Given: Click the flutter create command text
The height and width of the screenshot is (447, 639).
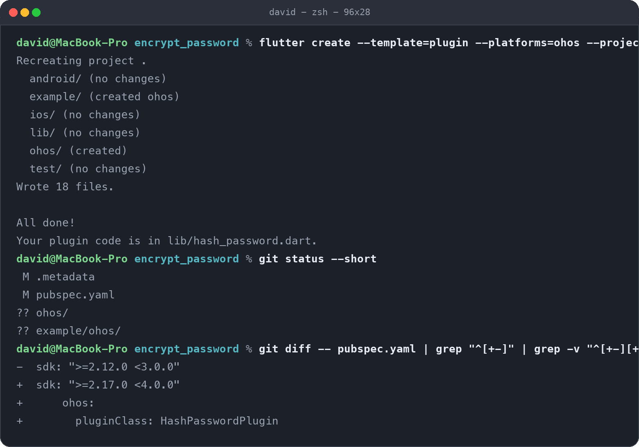Looking at the screenshot, I should pos(449,43).
